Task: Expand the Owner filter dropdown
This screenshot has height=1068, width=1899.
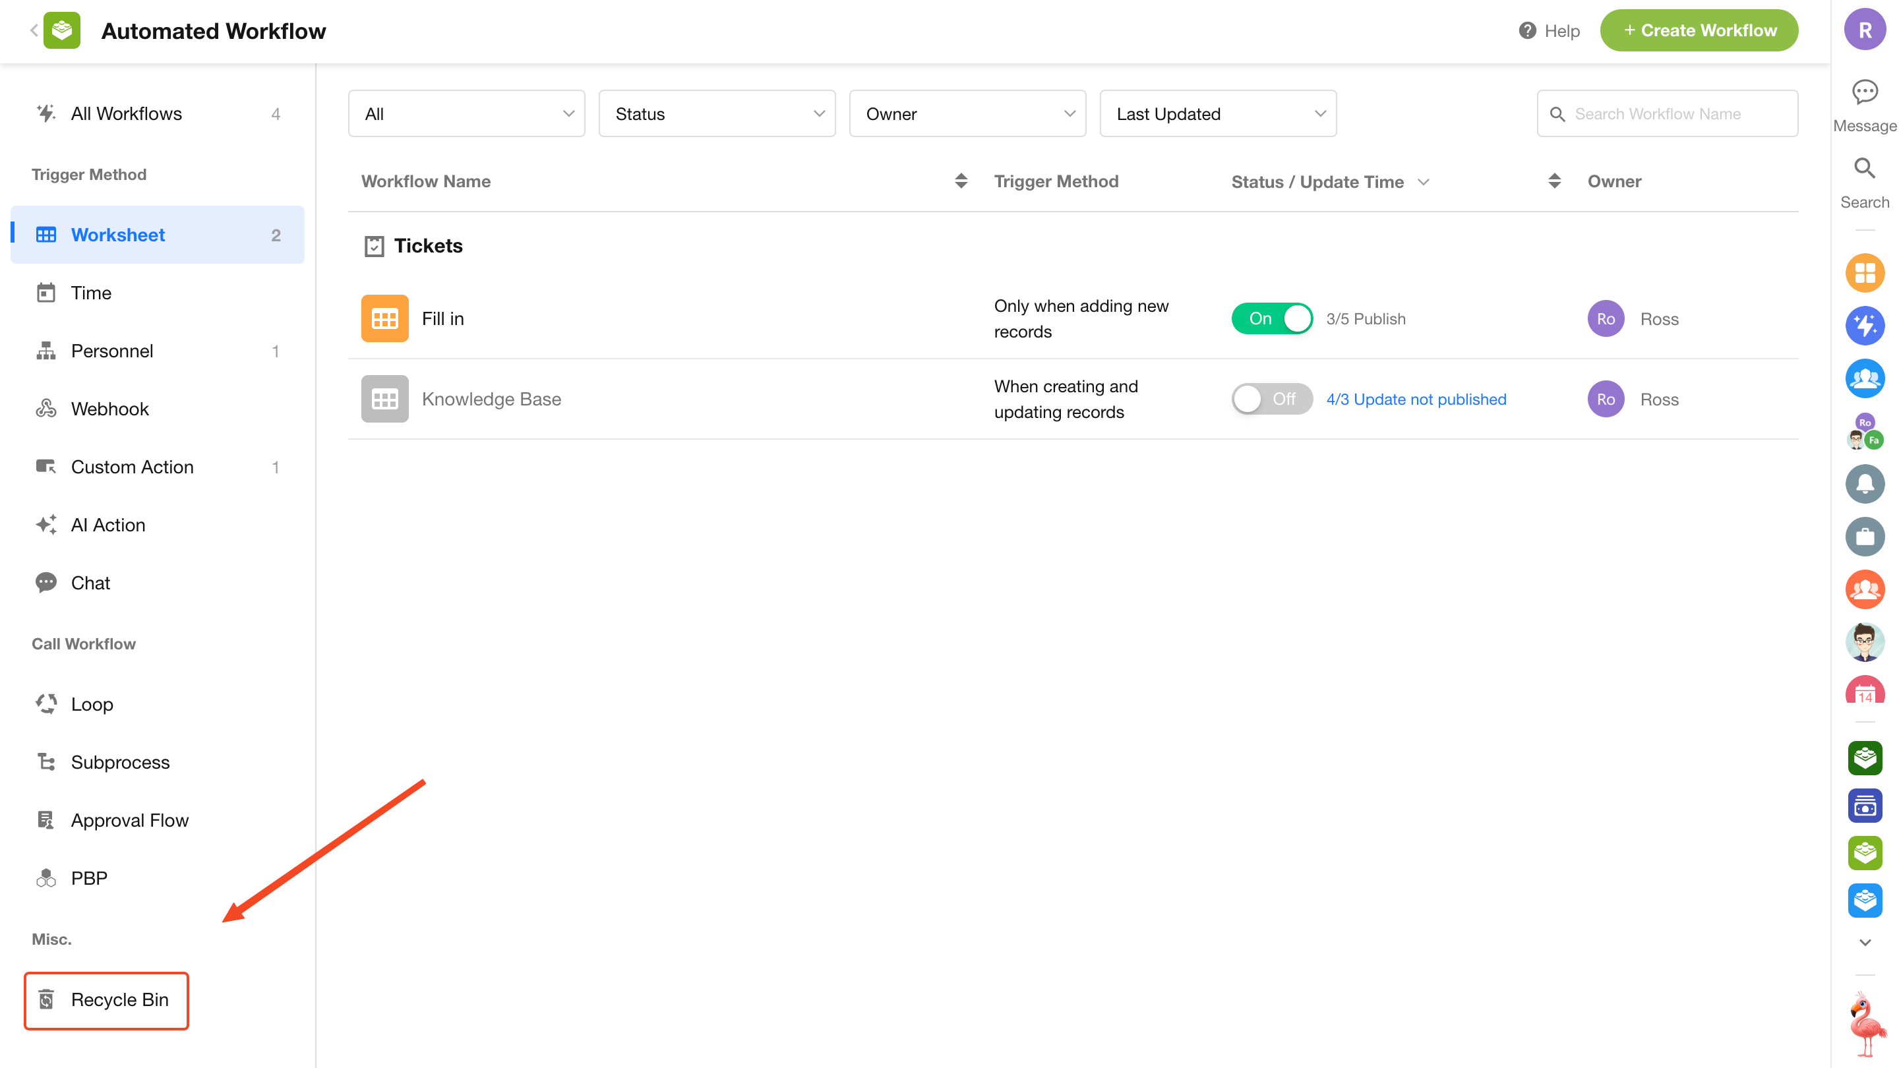Action: coord(967,113)
